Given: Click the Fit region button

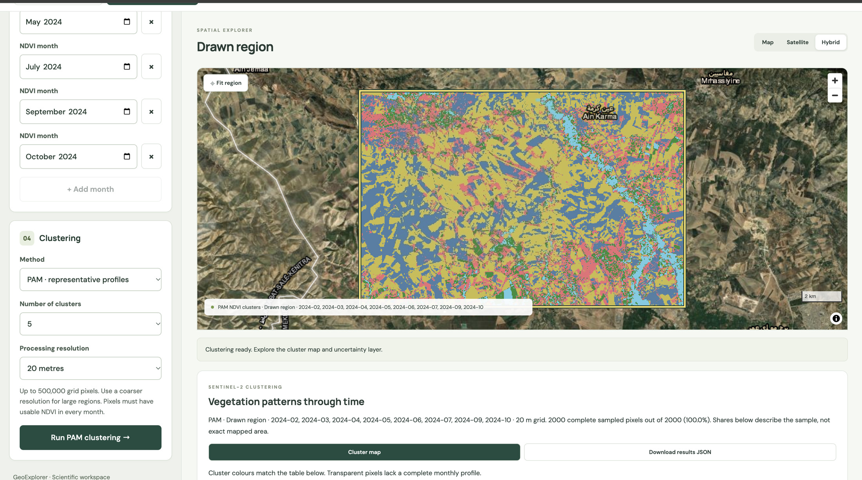Looking at the screenshot, I should coord(226,83).
